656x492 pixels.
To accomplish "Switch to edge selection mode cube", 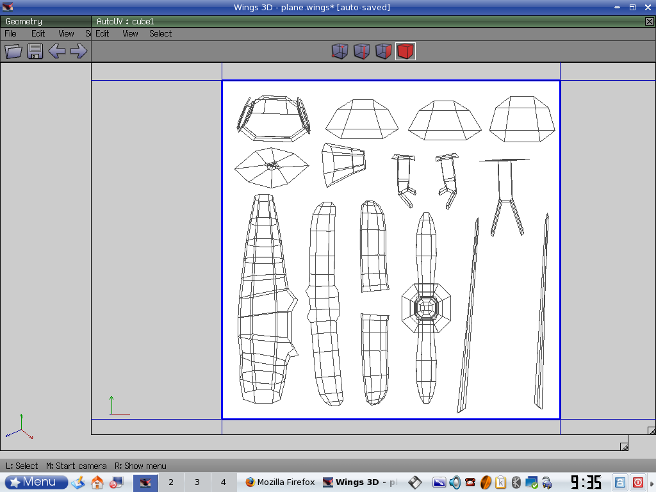I will (362, 51).
